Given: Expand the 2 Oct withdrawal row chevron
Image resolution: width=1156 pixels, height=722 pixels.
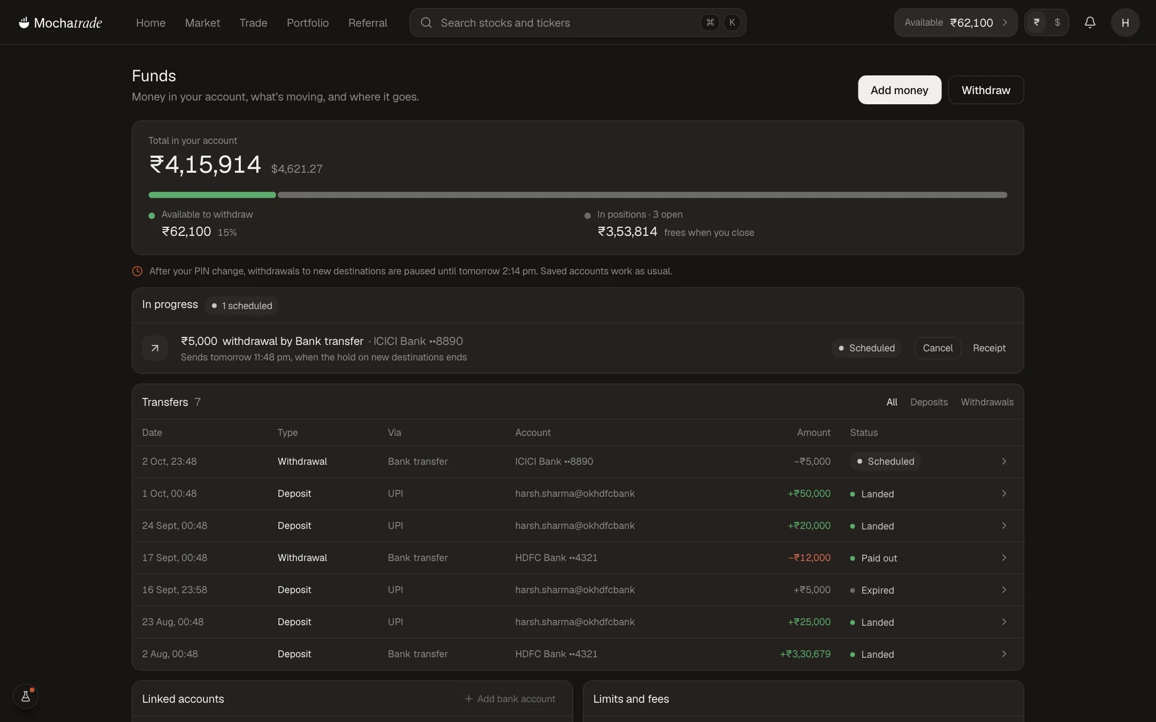Looking at the screenshot, I should click(1004, 461).
